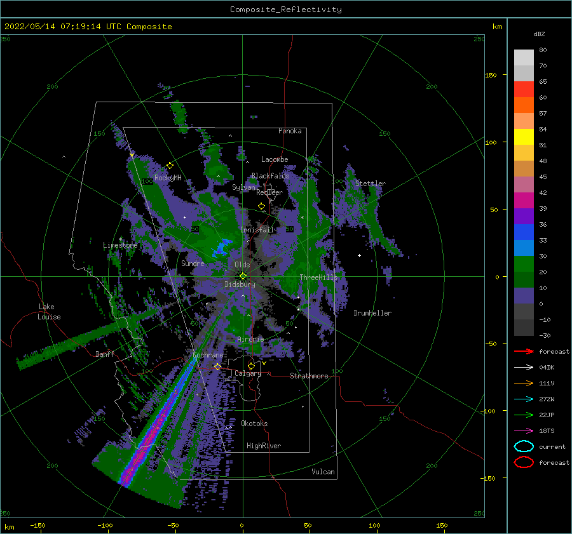Click the red forecast ellipse legend icon

click(x=524, y=462)
